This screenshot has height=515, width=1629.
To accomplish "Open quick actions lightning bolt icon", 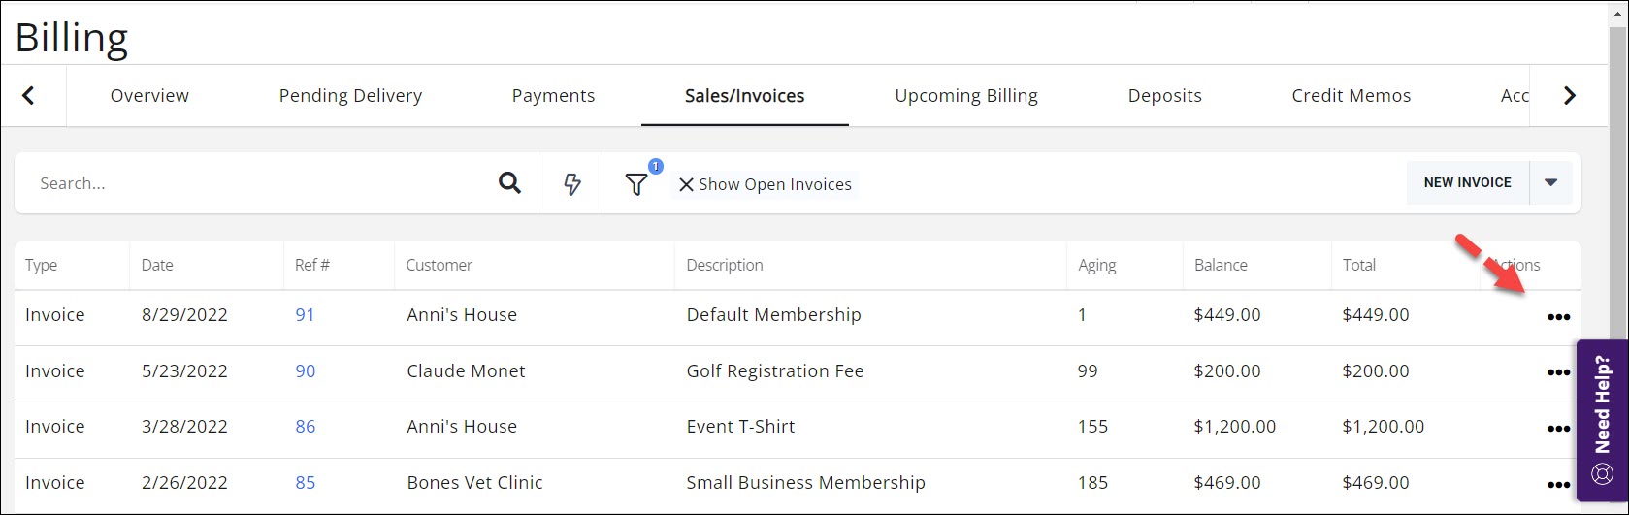I will pos(572,183).
